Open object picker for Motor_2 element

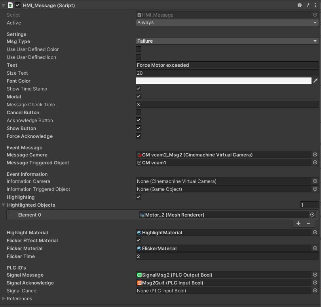[312, 215]
